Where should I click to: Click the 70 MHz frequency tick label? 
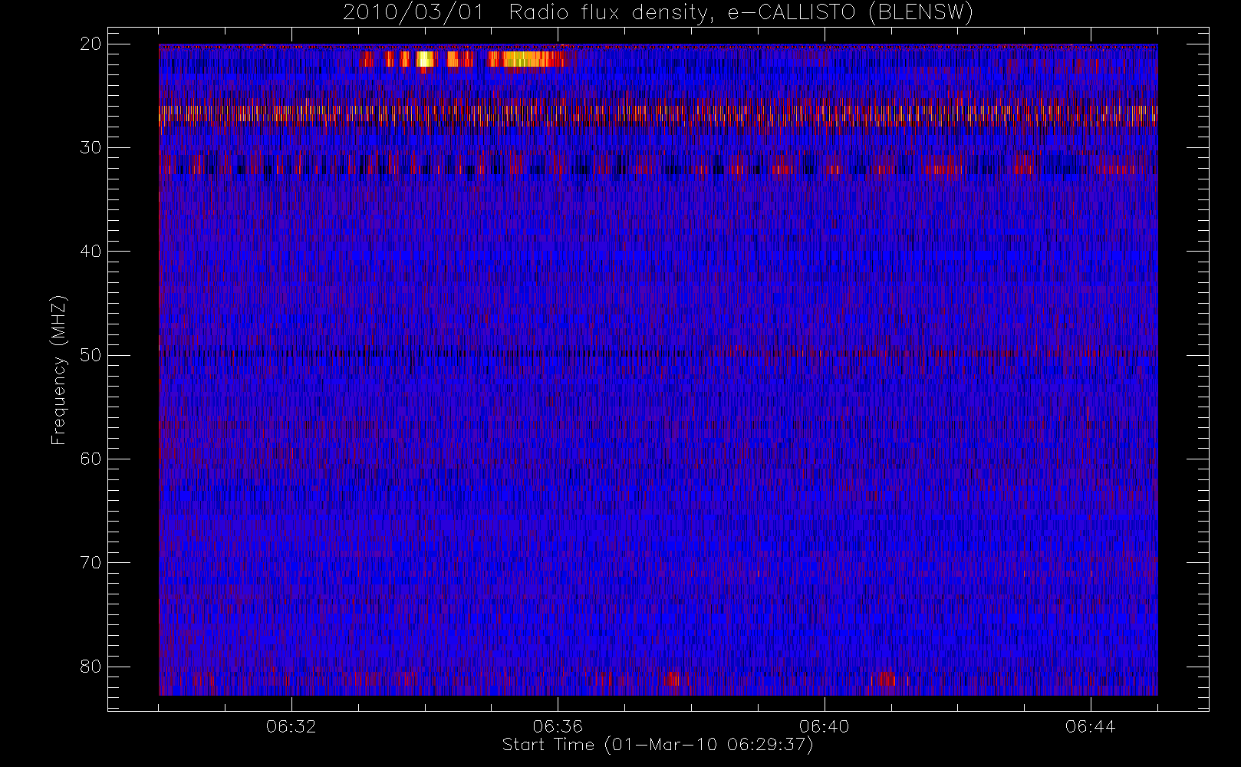[91, 562]
